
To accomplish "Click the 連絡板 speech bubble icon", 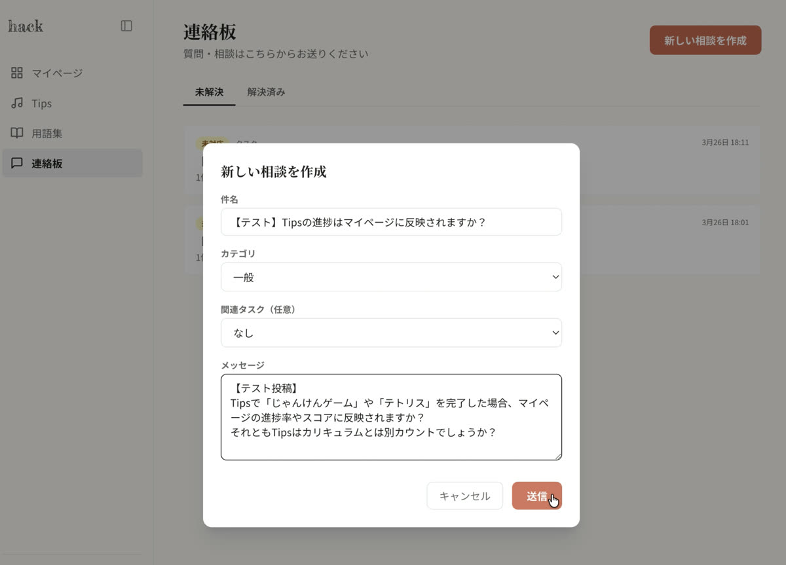I will (x=17, y=163).
